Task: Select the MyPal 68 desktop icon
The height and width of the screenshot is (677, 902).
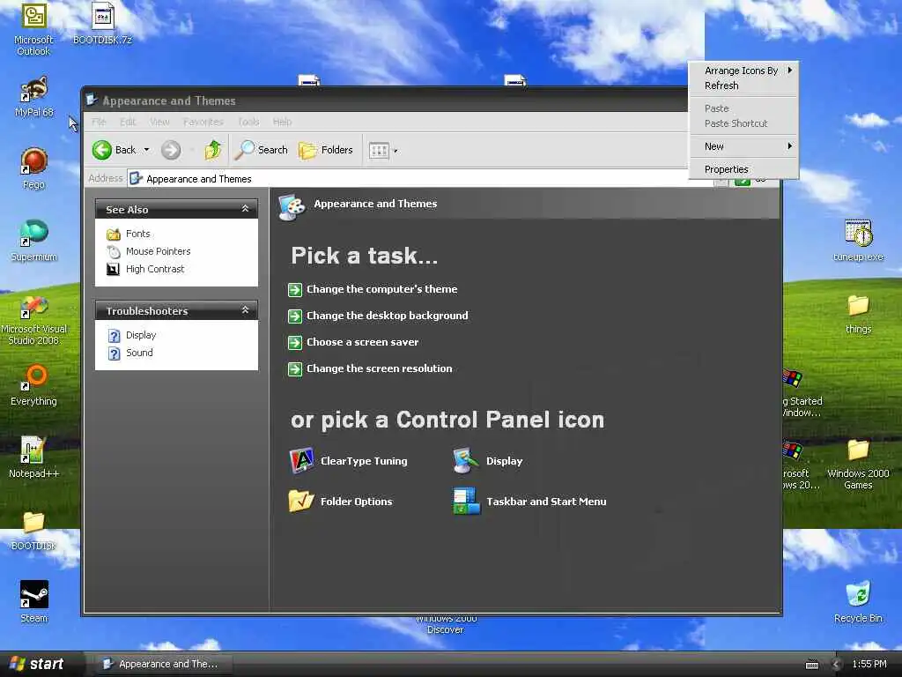Action: click(34, 97)
